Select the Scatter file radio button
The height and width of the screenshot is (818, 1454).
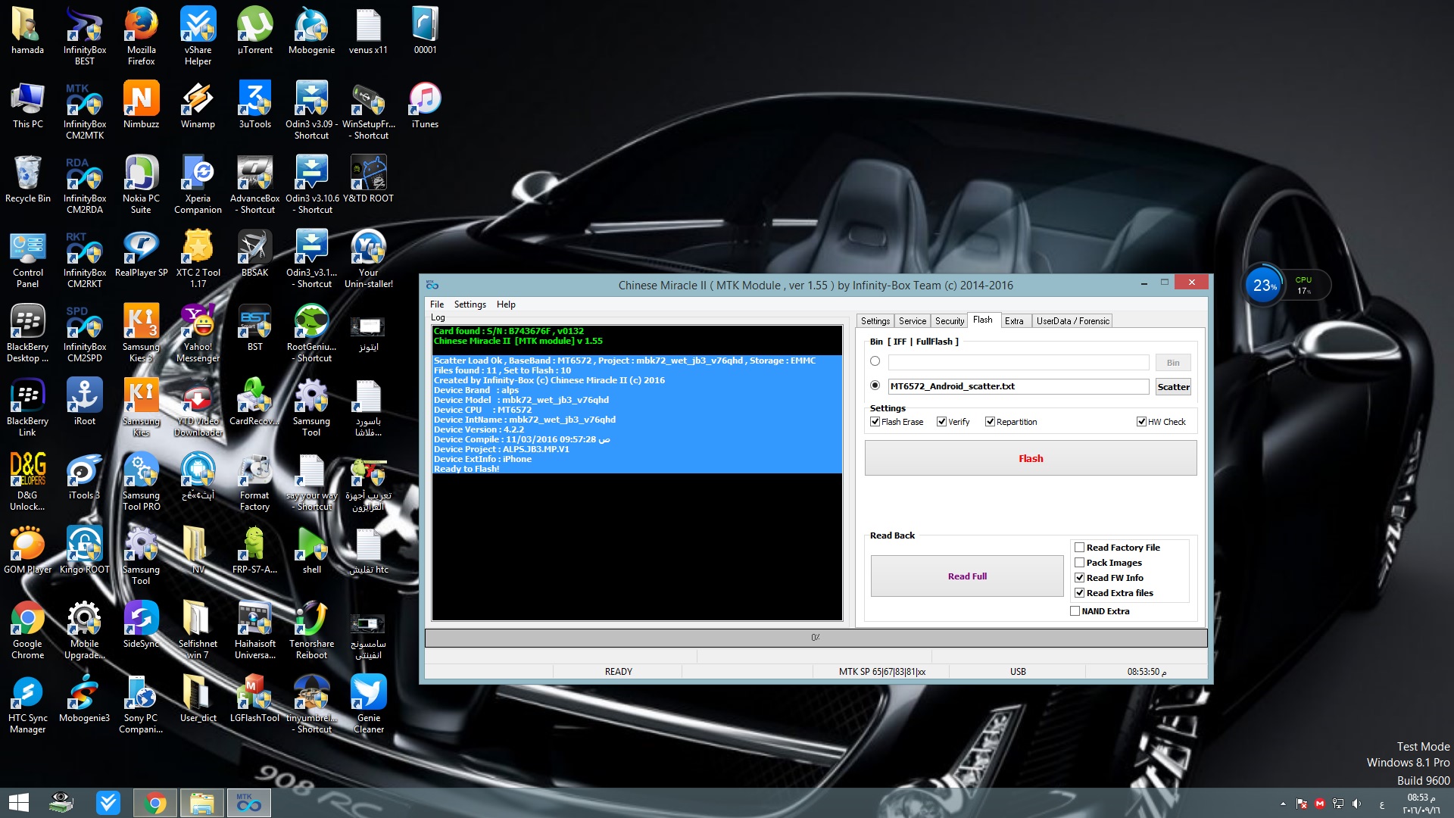tap(875, 386)
